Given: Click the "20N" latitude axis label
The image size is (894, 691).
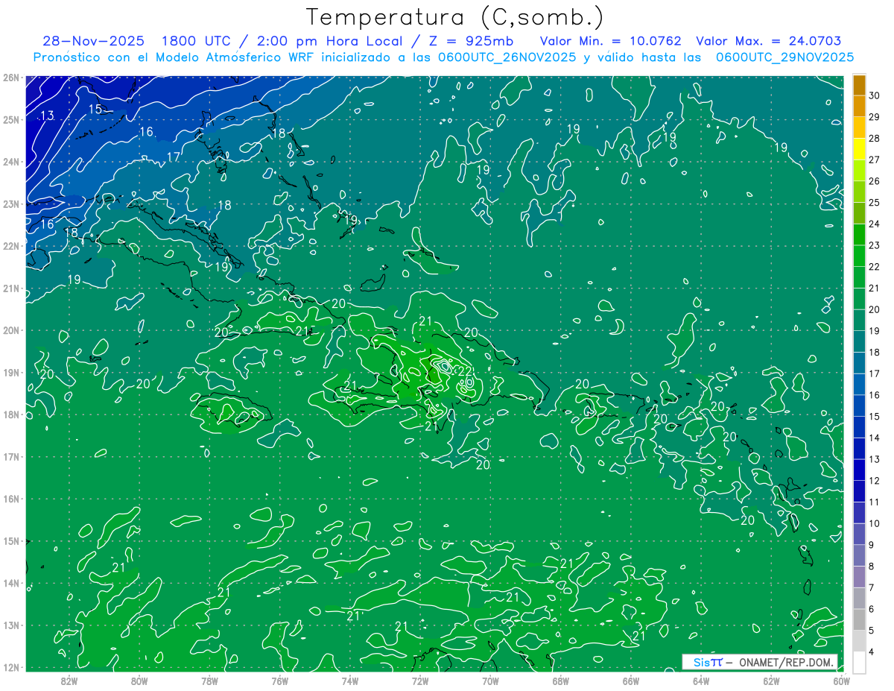Looking at the screenshot, I should (x=10, y=330).
